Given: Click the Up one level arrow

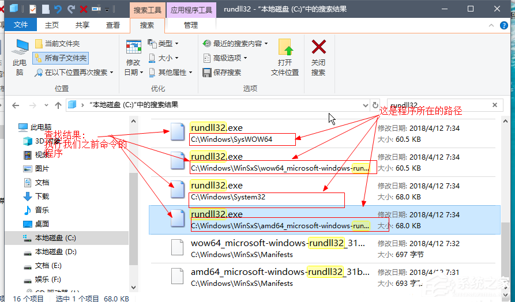Looking at the screenshot, I should point(58,105).
